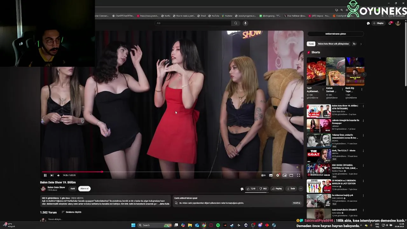Show the next Shorts with the arrow
Image resolution: width=407 pixels, height=229 pixels.
pyautogui.click(x=364, y=74)
